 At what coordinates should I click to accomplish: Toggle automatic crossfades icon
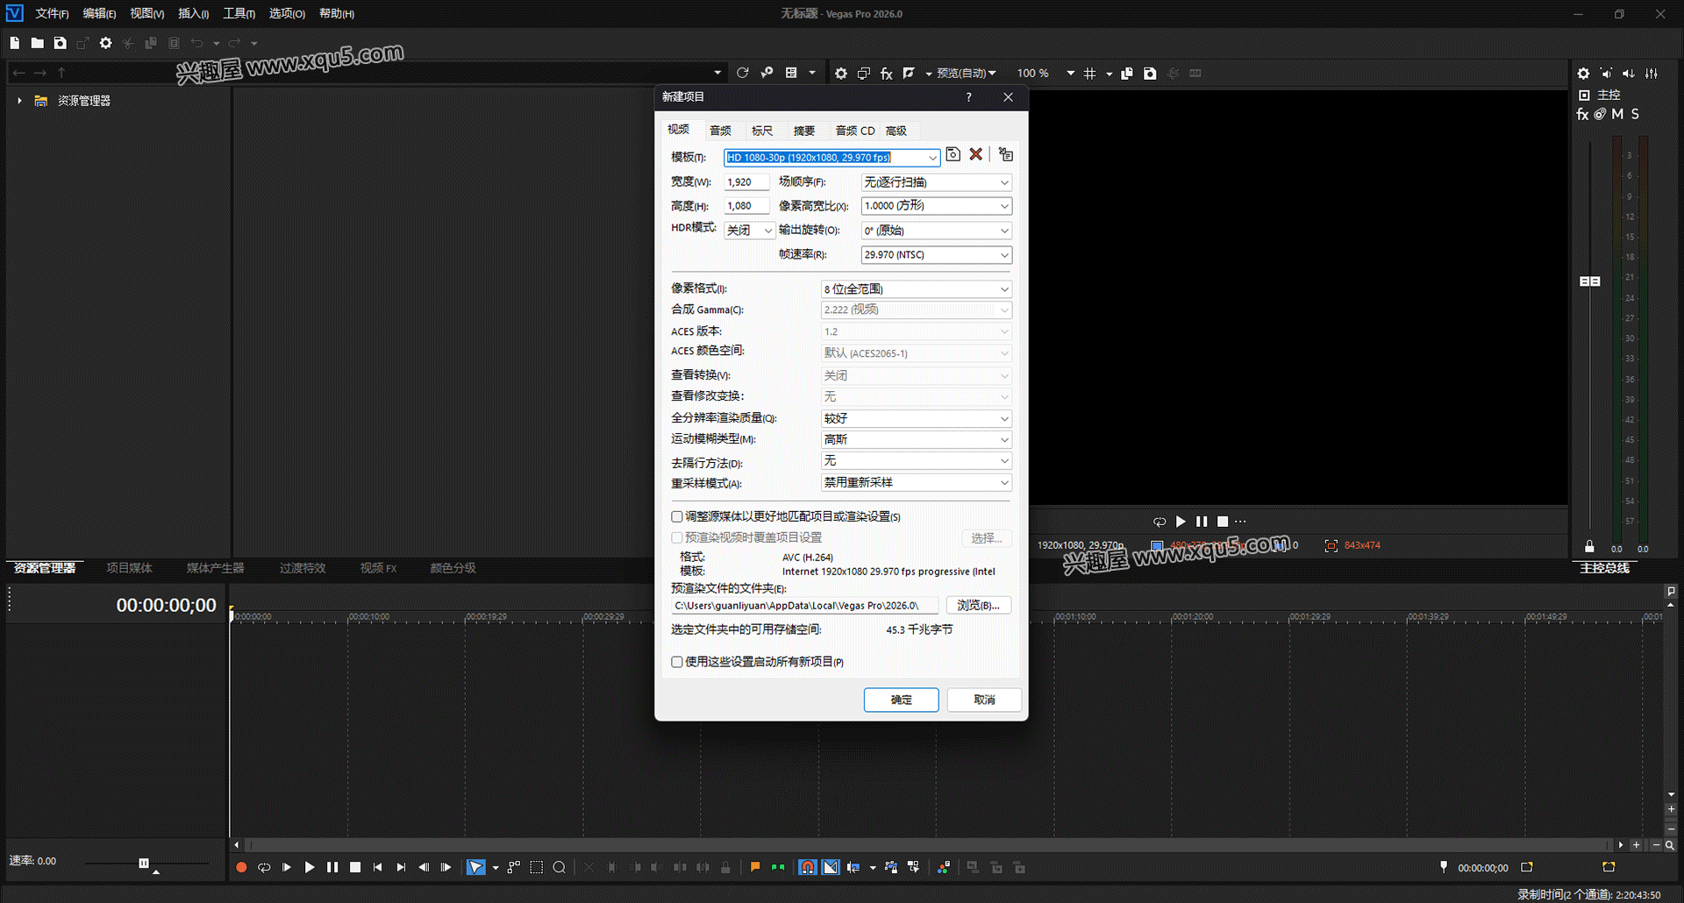pos(831,868)
